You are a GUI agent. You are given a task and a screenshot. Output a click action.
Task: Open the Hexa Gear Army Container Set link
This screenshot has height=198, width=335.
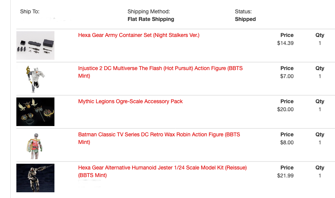pos(139,35)
